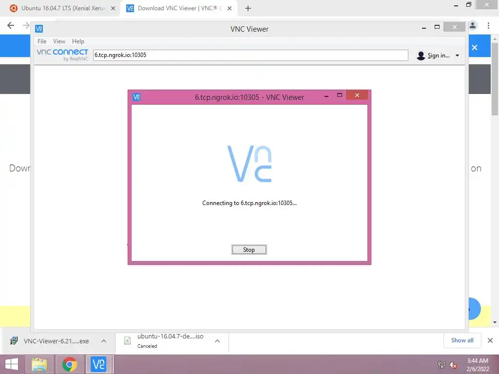Open Chrome profile avatar menu
Image resolution: width=499 pixels, height=374 pixels.
click(473, 25)
